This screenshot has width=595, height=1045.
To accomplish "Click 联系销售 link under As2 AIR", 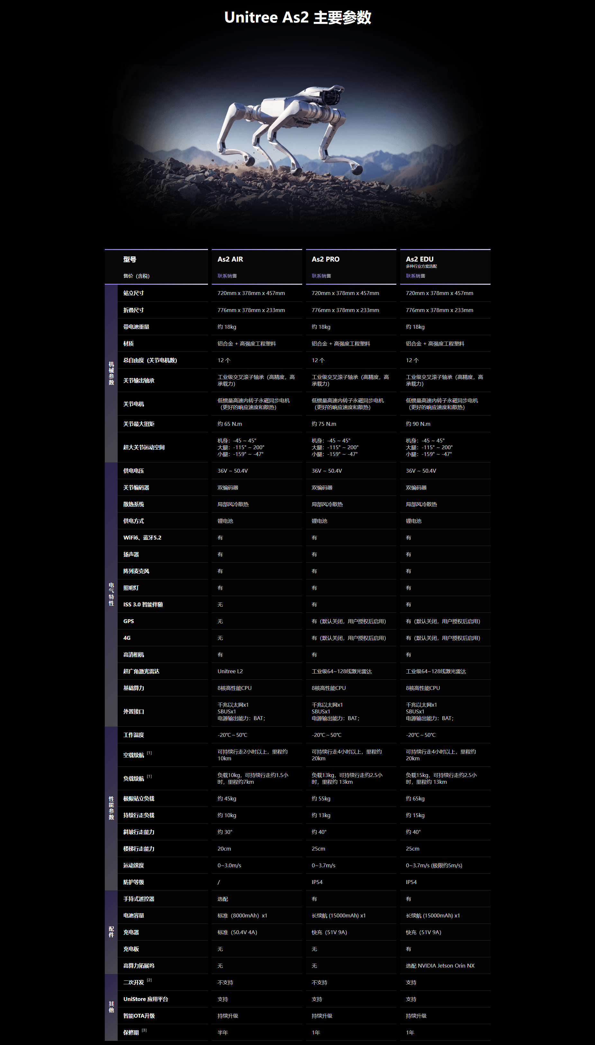I will tap(227, 276).
